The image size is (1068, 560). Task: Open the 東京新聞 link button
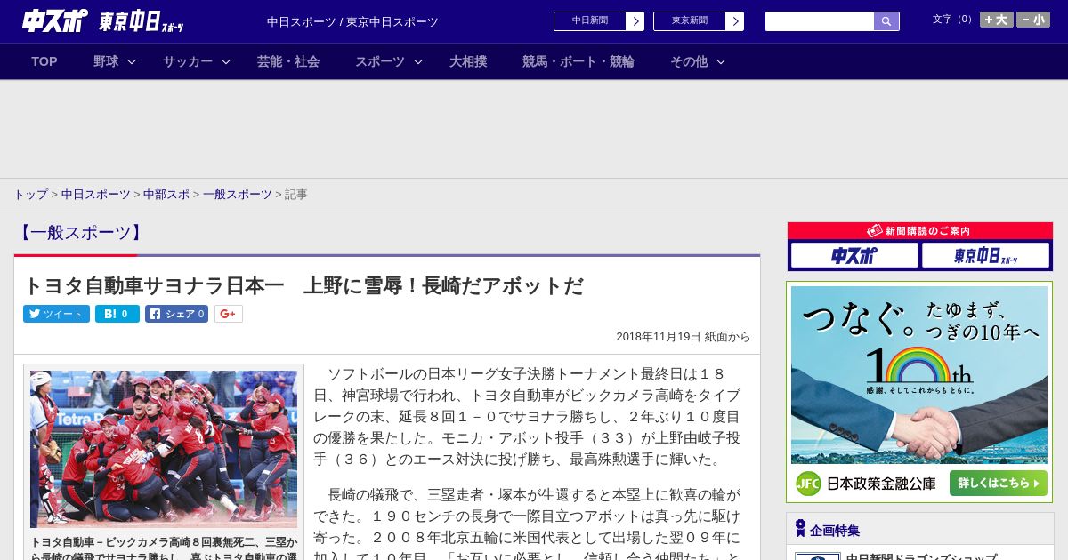click(x=699, y=21)
